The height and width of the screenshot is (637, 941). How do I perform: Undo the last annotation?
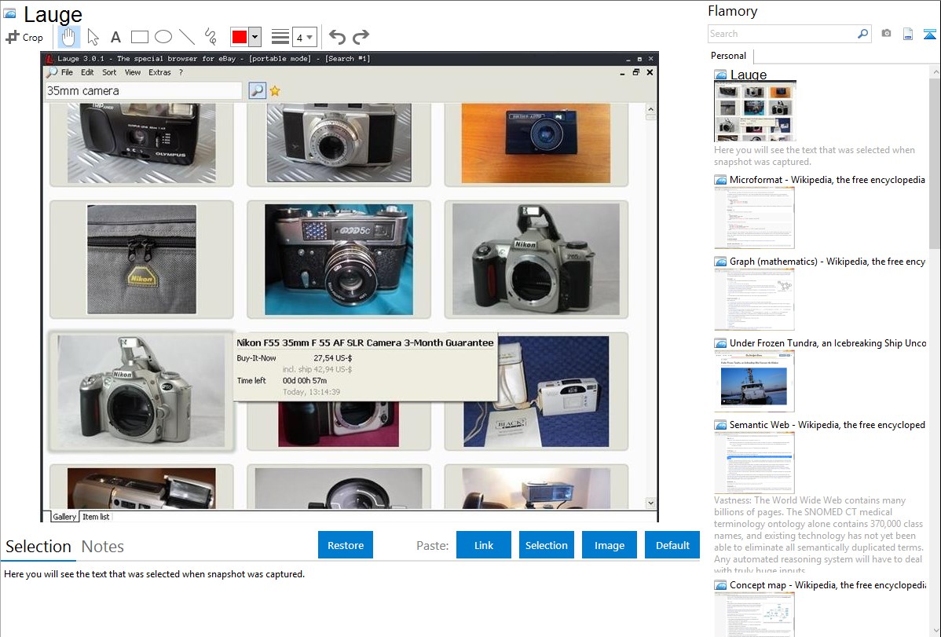tap(337, 37)
